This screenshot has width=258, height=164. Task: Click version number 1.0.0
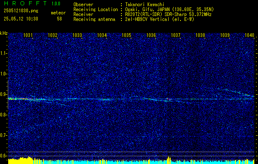click(x=56, y=3)
